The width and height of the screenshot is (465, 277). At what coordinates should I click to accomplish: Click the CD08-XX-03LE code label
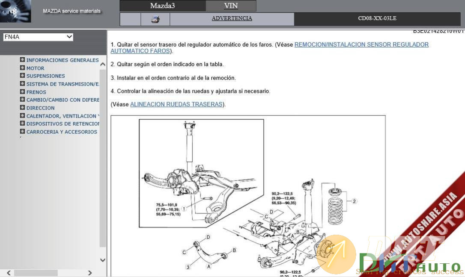[x=377, y=18]
